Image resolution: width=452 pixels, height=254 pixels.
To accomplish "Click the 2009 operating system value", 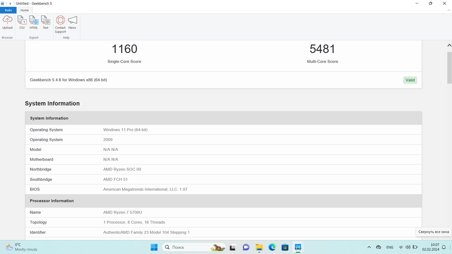I will tap(108, 140).
